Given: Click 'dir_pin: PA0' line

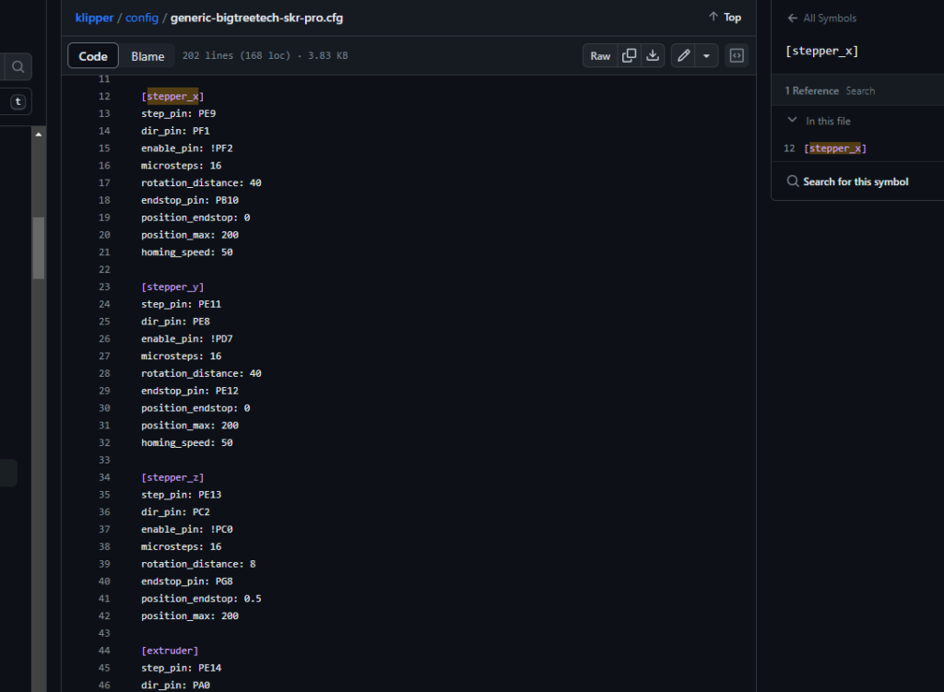Looking at the screenshot, I should tap(175, 686).
